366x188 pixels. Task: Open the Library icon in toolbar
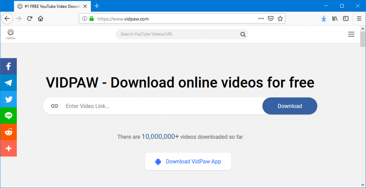335,19
